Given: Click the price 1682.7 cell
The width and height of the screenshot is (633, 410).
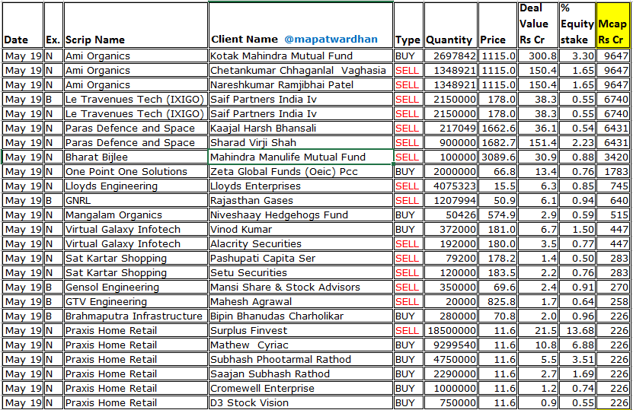Looking at the screenshot, I should 497,143.
